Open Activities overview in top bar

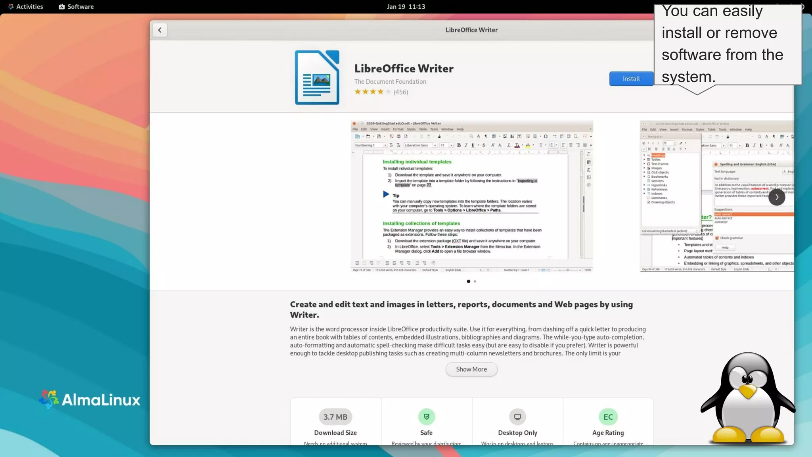25,7
